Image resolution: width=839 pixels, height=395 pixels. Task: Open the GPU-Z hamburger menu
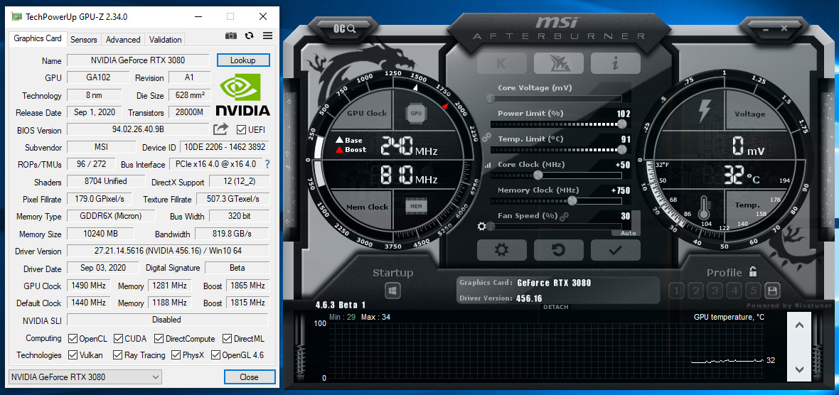[267, 36]
